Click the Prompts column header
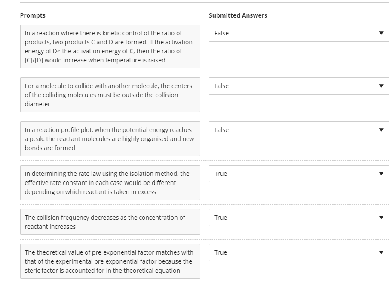Image resolution: width=392 pixels, height=286 pixels. click(32, 15)
